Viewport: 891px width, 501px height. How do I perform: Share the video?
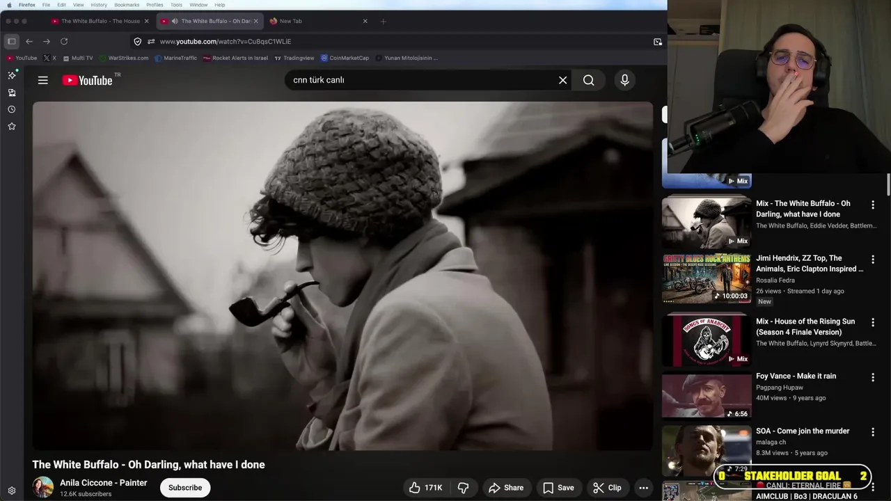pyautogui.click(x=506, y=488)
